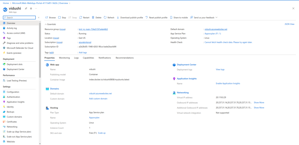Collapse the Essentials section

pos(46,24)
